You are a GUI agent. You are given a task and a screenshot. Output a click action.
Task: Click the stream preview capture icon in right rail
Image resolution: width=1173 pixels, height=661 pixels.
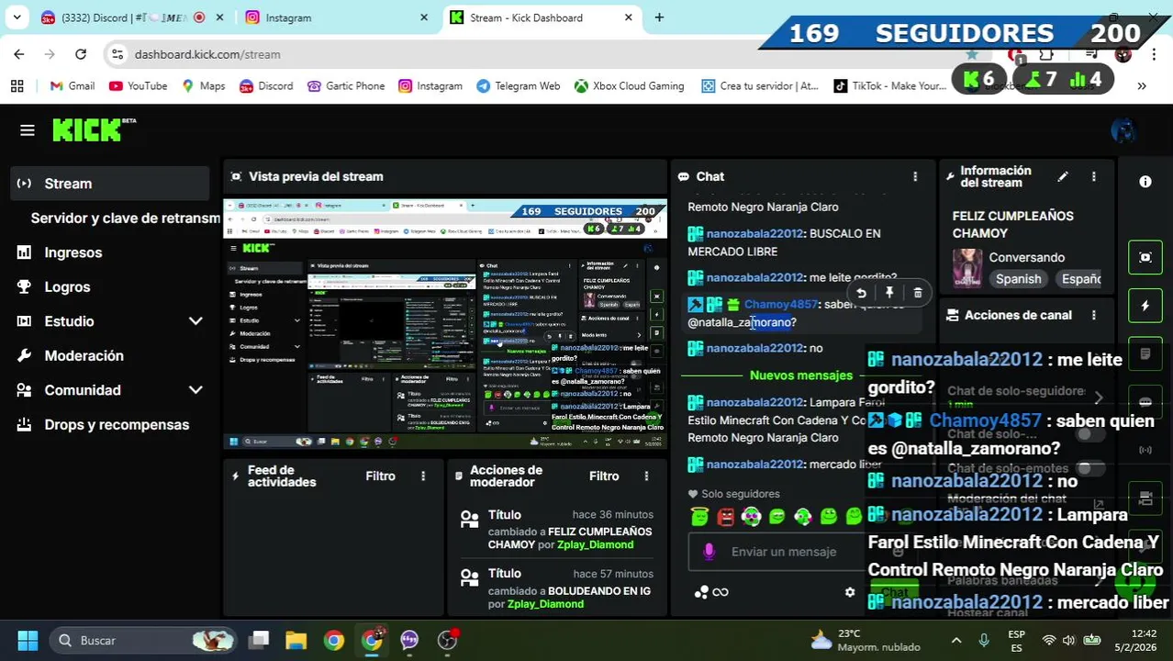(1145, 257)
